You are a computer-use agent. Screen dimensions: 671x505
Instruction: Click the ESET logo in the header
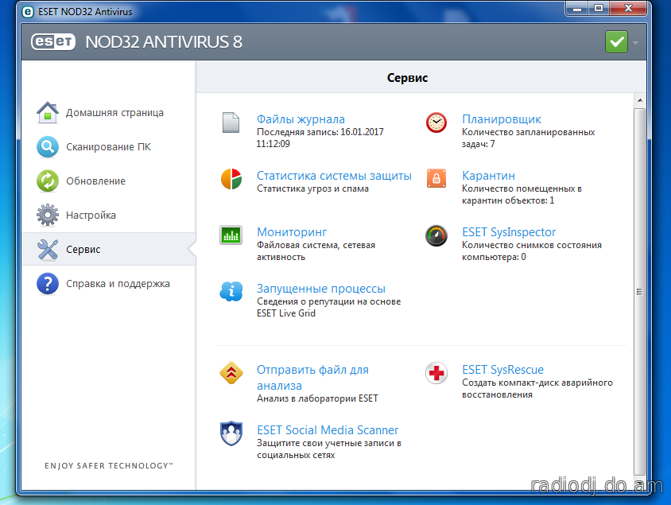point(53,42)
